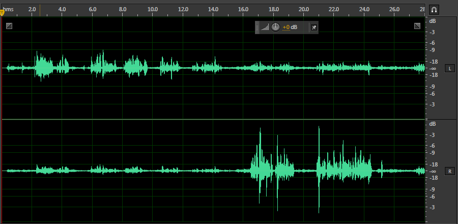
Task: Click the 18.0 mark on time ruler
Action: (274, 9)
